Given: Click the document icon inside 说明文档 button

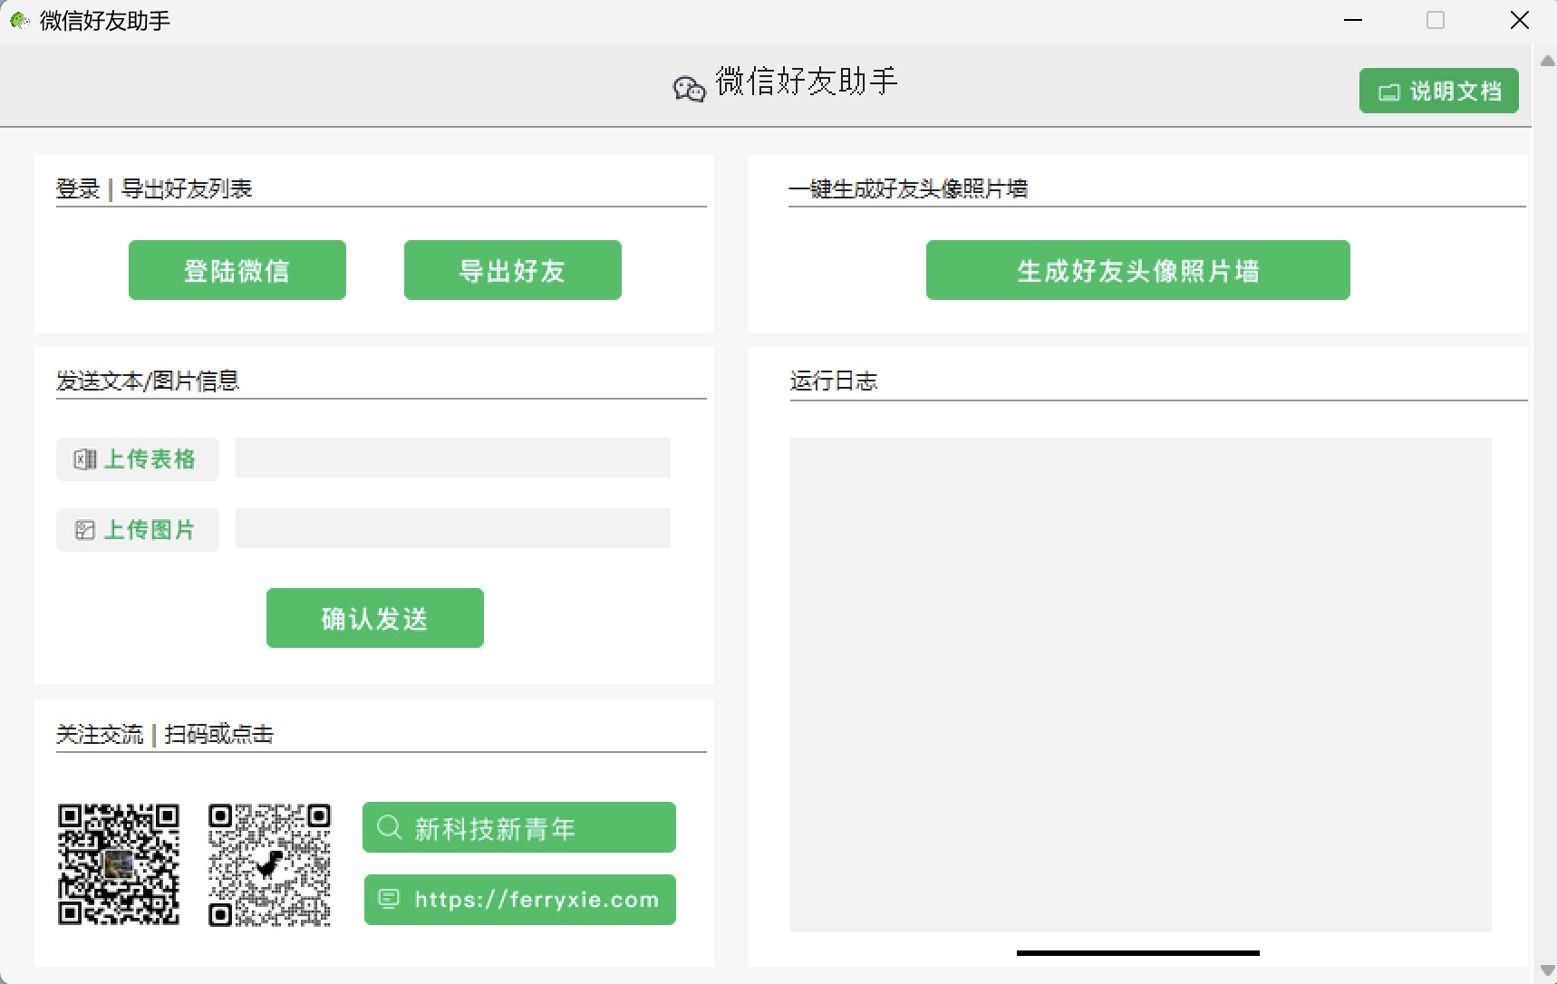Looking at the screenshot, I should [x=1391, y=91].
